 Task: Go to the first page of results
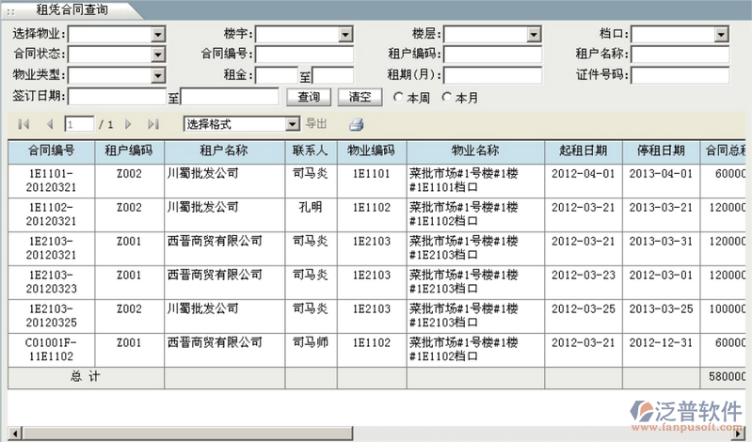[24, 125]
